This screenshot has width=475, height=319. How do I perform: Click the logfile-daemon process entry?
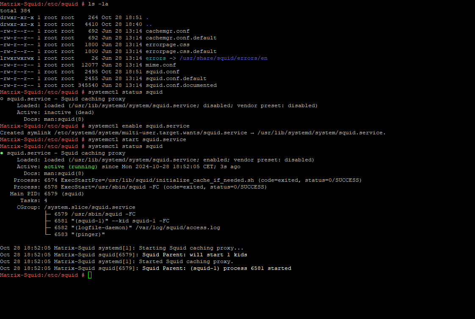(x=137, y=228)
